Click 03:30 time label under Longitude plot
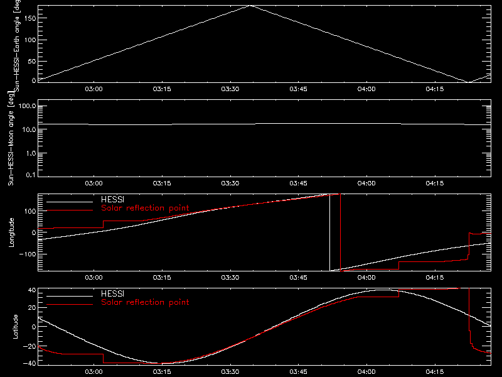This screenshot has width=502, height=377. point(230,277)
